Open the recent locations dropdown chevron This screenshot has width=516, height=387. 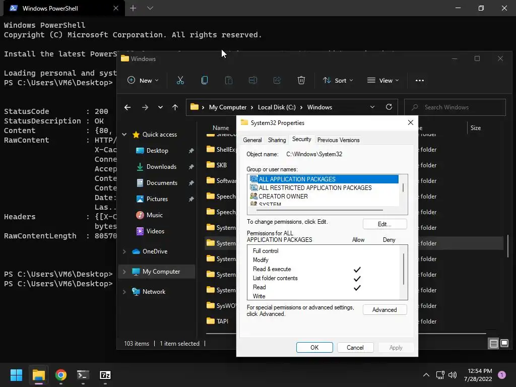coord(160,107)
